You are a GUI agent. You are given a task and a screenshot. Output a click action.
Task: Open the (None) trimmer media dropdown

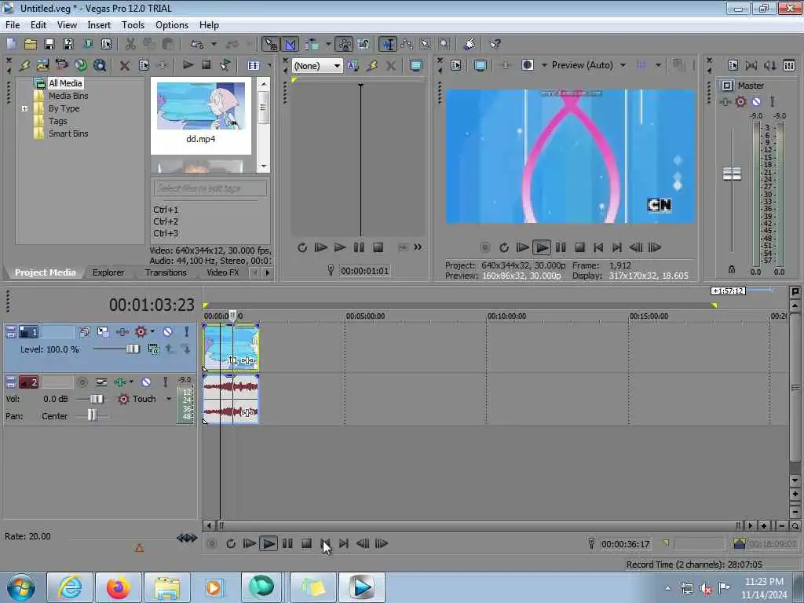[337, 66]
